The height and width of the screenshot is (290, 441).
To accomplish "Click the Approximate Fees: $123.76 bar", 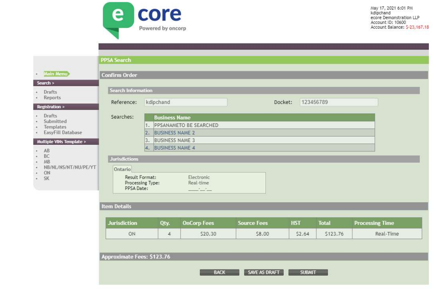I will click(264, 257).
